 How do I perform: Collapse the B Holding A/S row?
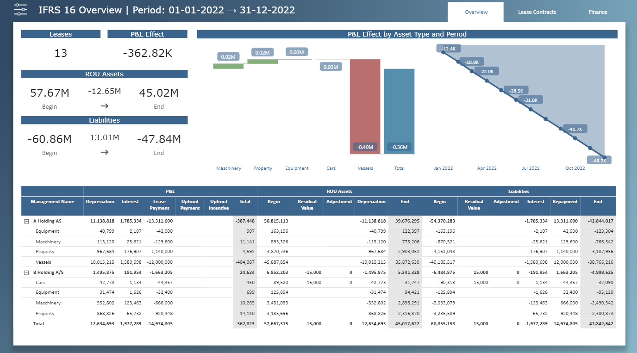(x=26, y=272)
